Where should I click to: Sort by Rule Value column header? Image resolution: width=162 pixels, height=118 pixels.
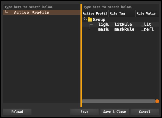pos(147,13)
